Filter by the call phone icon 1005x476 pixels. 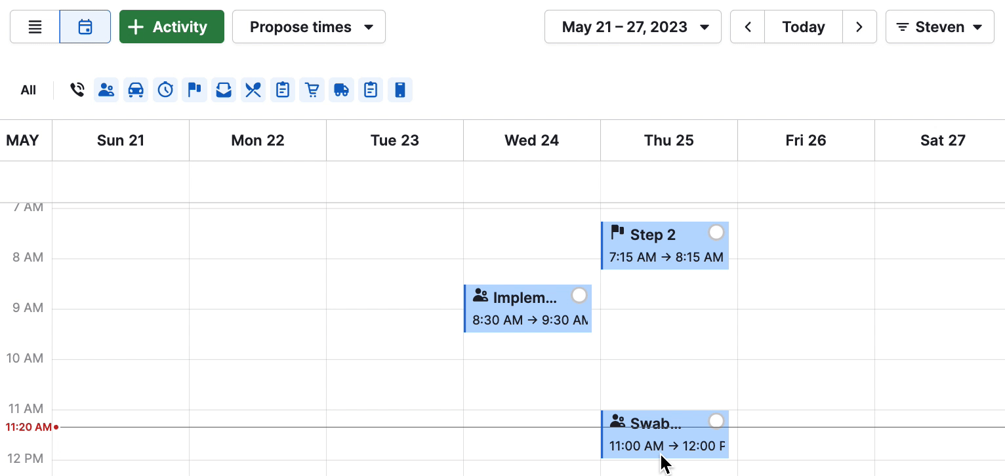point(77,90)
